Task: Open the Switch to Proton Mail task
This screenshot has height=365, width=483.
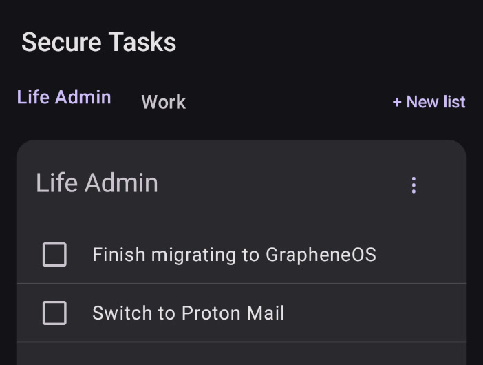Action: tap(189, 313)
